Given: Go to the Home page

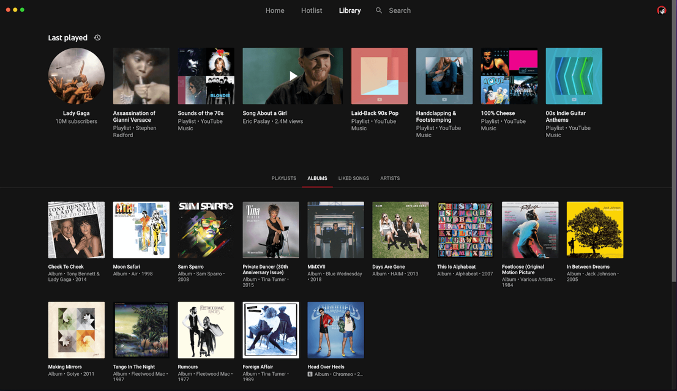Looking at the screenshot, I should [x=275, y=10].
